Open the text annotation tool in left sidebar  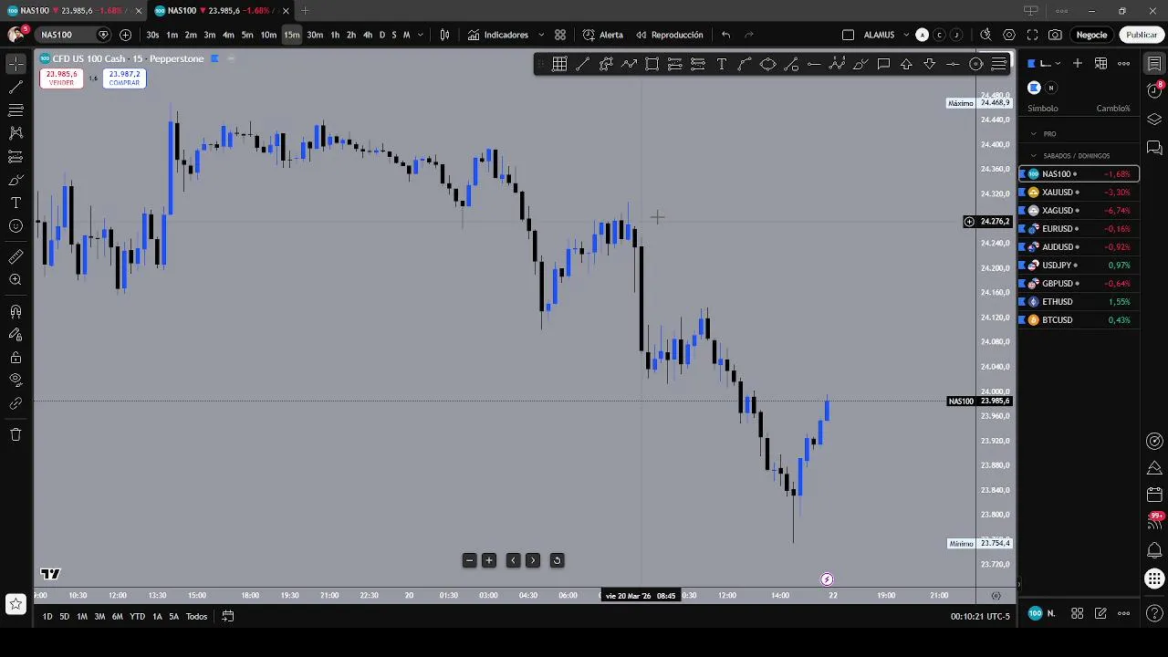click(x=16, y=203)
